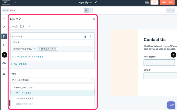Open the Email field dropdown
Viewport: 177px width, 110px height.
click(x=52, y=42)
